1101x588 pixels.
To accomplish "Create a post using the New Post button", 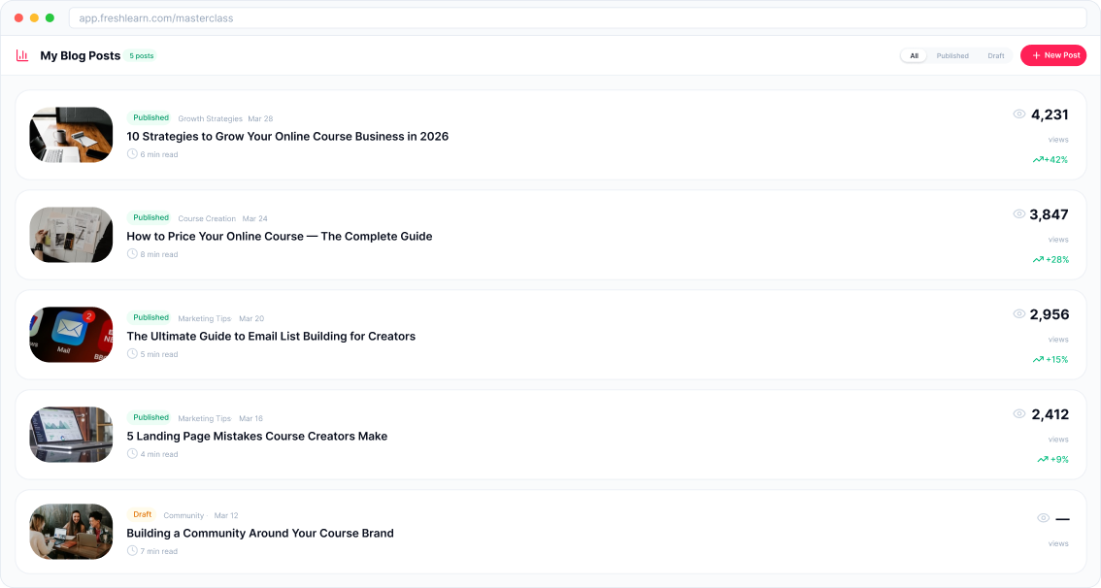I will click(1053, 55).
